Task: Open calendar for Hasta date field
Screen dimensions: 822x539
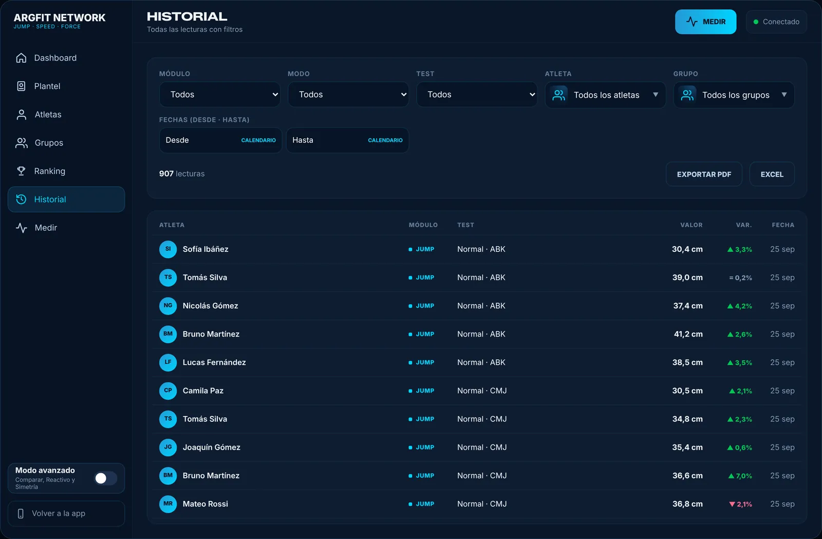Action: [385, 140]
